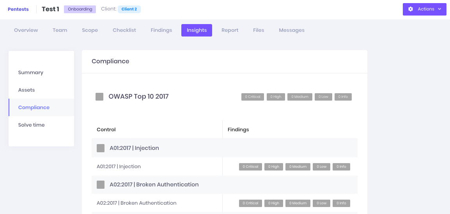Viewport: 450px width, 214px height.
Task: Go to the Pentests link
Action: pyautogui.click(x=18, y=9)
